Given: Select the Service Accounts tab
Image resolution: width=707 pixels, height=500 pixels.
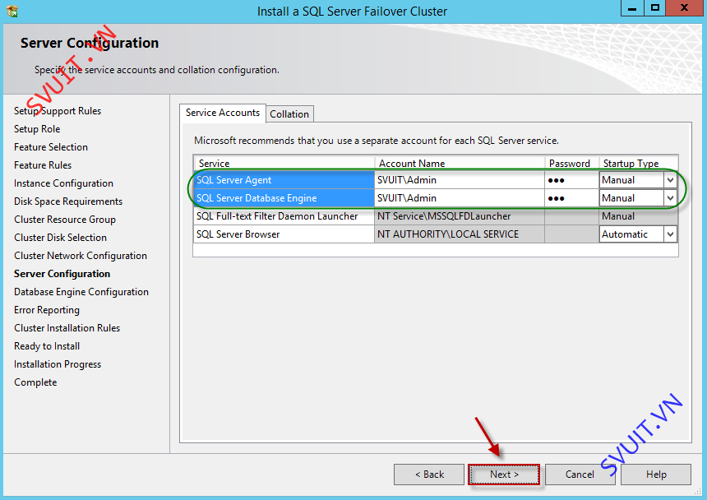Looking at the screenshot, I should tap(223, 113).
